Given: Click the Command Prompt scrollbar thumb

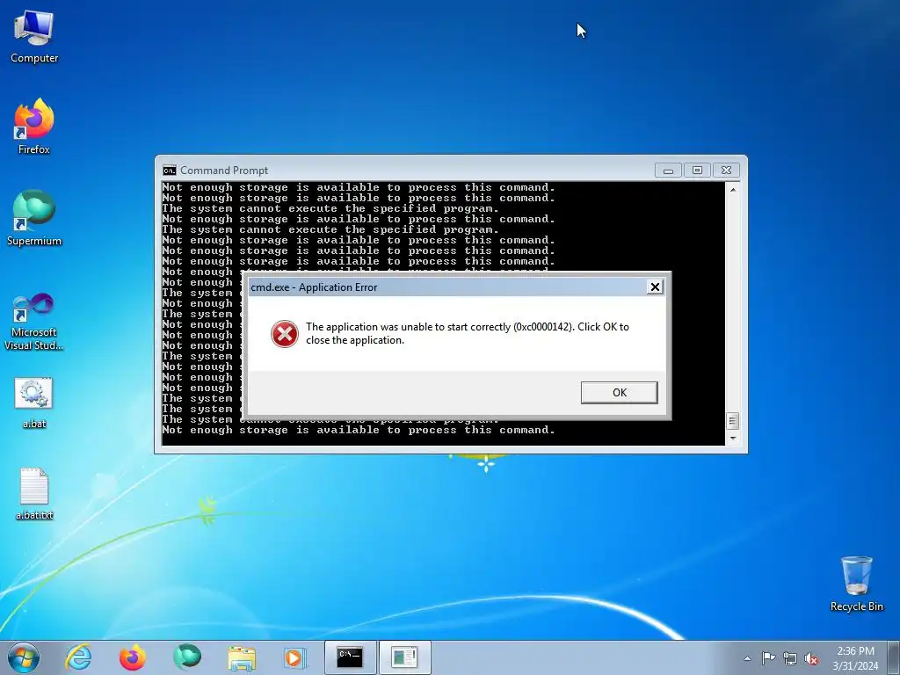Looking at the screenshot, I should pyautogui.click(x=732, y=421).
